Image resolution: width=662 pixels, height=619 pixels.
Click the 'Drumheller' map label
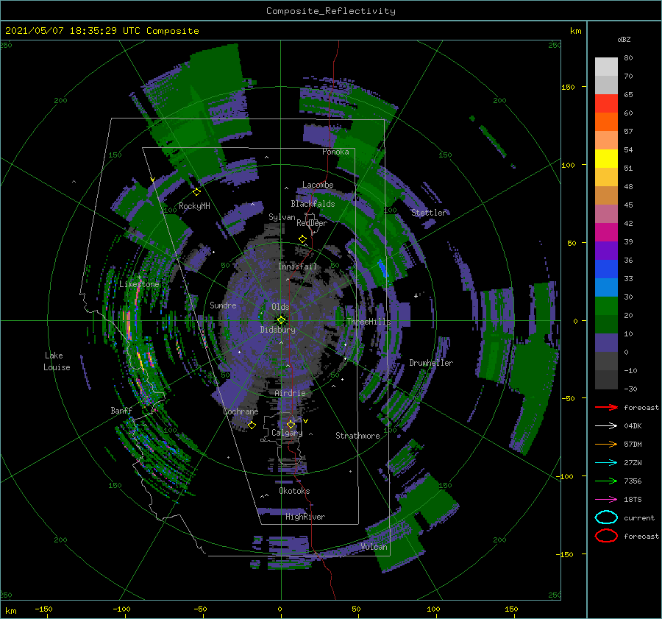[x=431, y=363]
